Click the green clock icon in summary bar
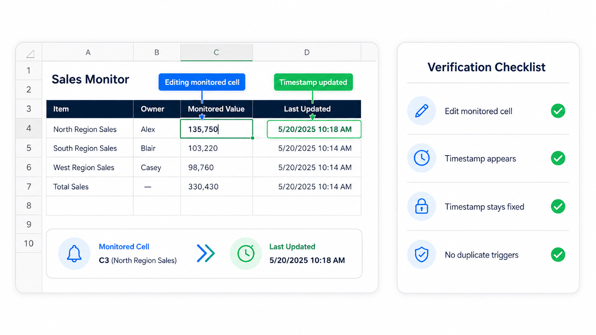596x335 pixels. pos(246,253)
